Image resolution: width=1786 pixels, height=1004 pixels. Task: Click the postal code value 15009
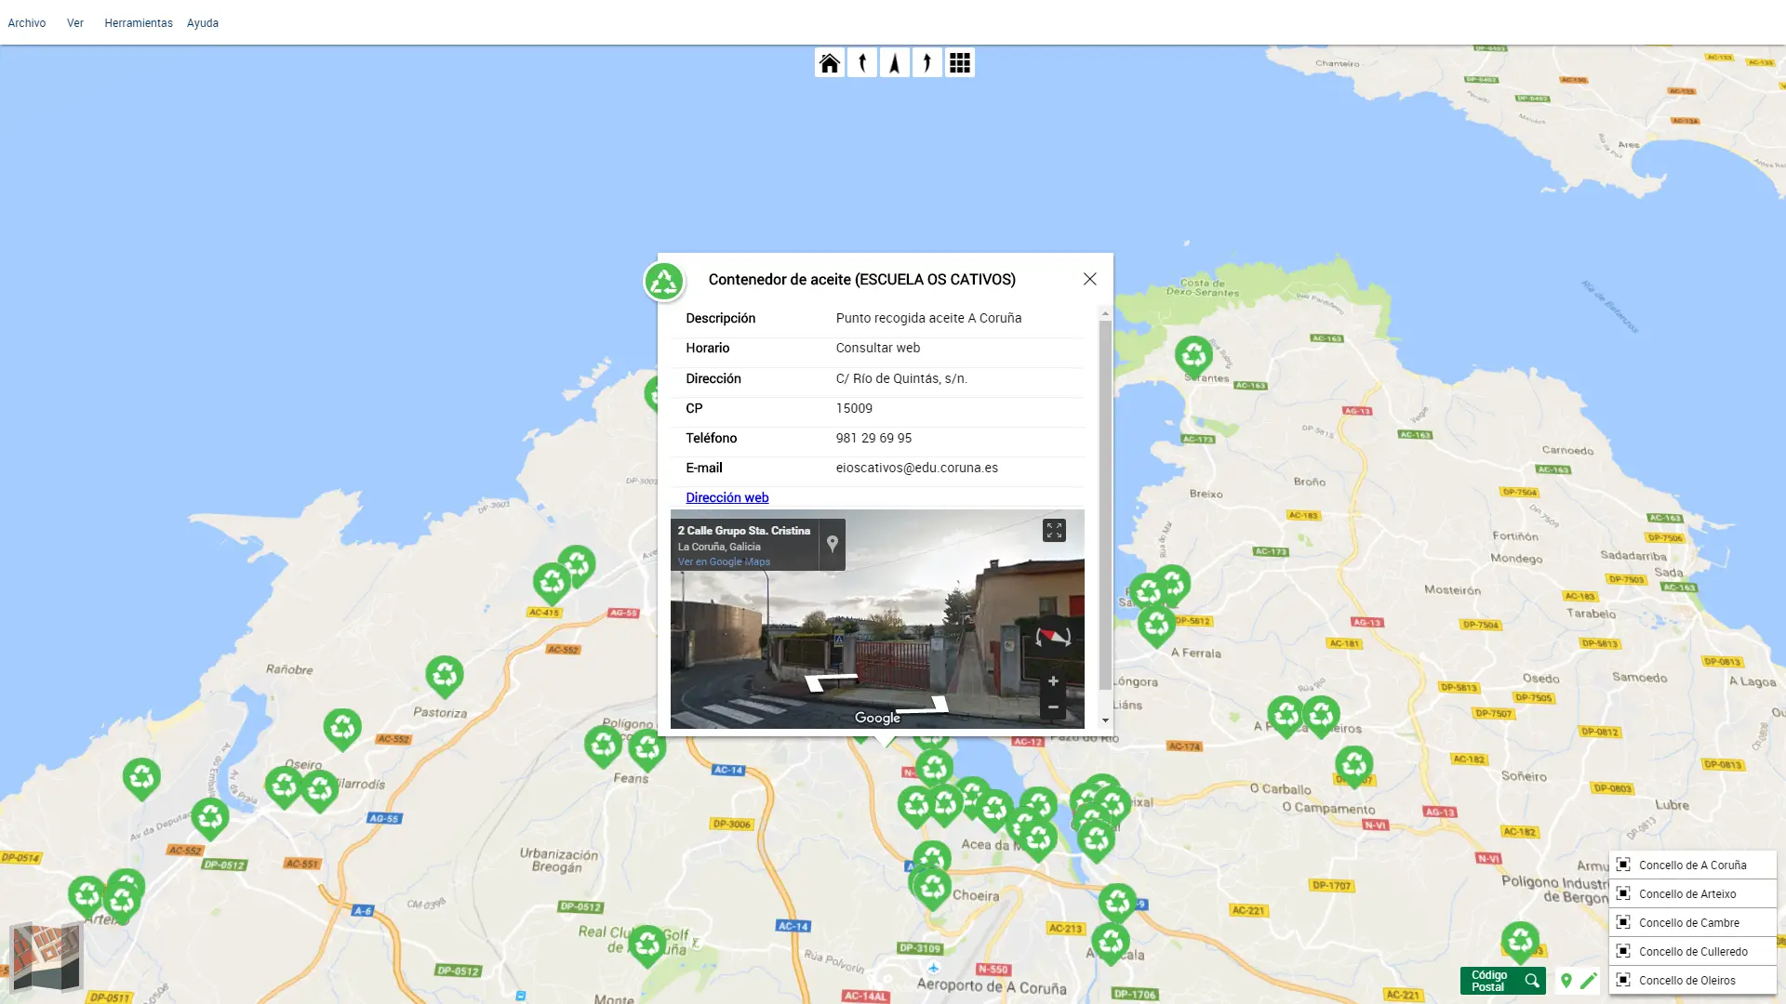pos(854,408)
